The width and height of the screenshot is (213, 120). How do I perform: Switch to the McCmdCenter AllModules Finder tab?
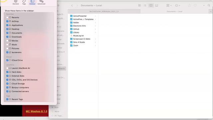[104, 11]
